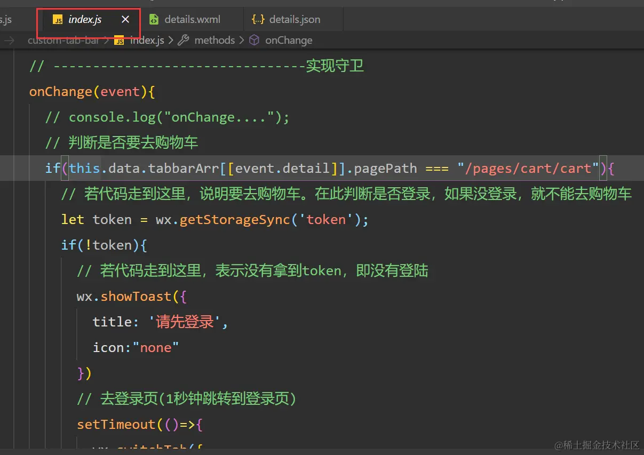Click the JS file icon on index.js tab
This screenshot has height=455, width=644.
click(x=58, y=20)
